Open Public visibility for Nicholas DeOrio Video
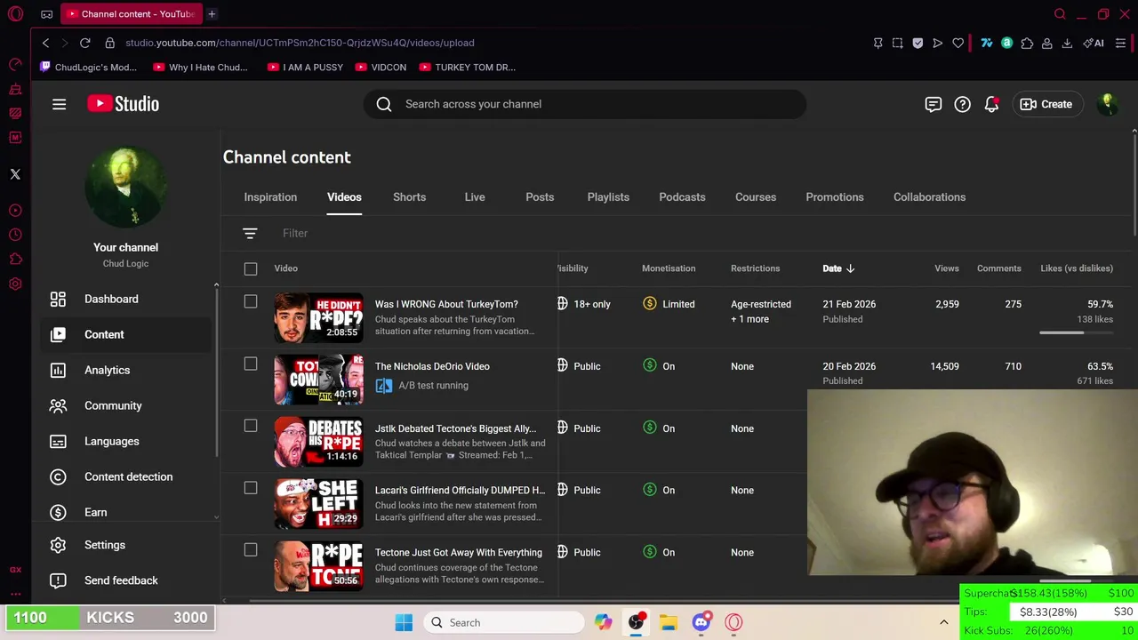1138x640 pixels. [x=580, y=366]
